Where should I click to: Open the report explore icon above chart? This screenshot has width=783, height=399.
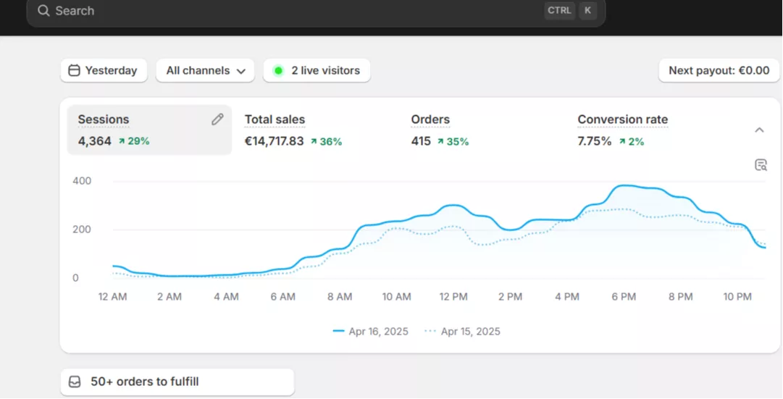(761, 165)
